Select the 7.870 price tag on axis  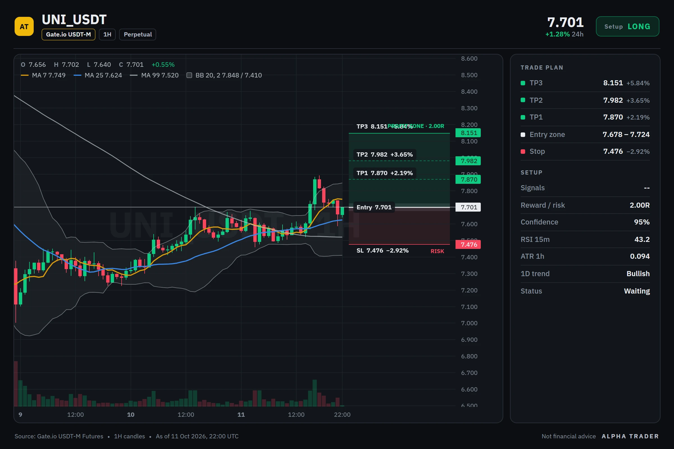[468, 180]
